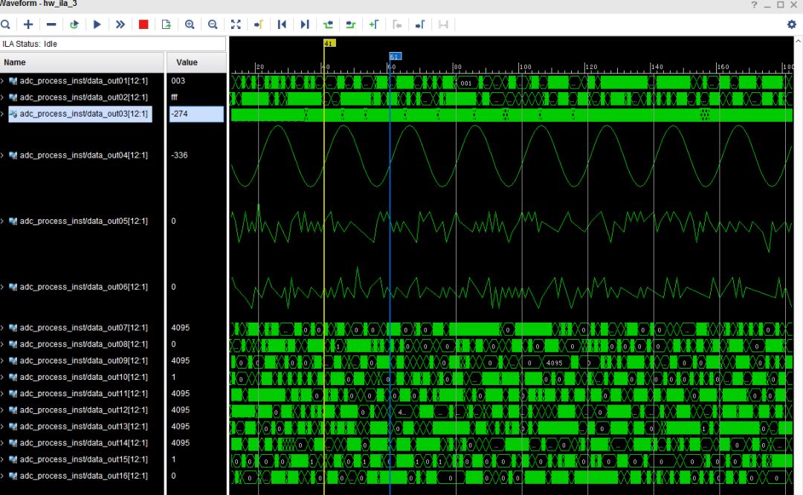Image resolution: width=803 pixels, height=495 pixels.
Task: Click value -274 of data_out03
Action: point(196,114)
